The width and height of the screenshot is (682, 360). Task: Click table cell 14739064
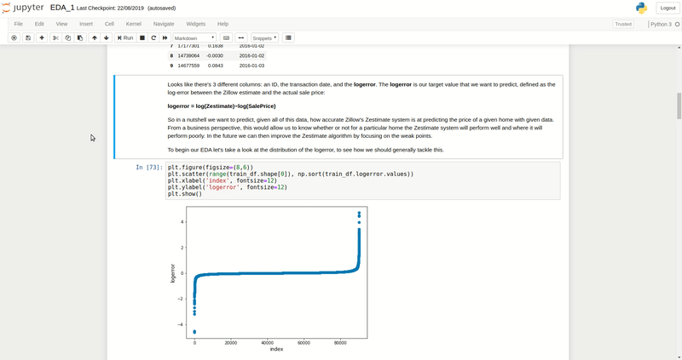[188, 55]
